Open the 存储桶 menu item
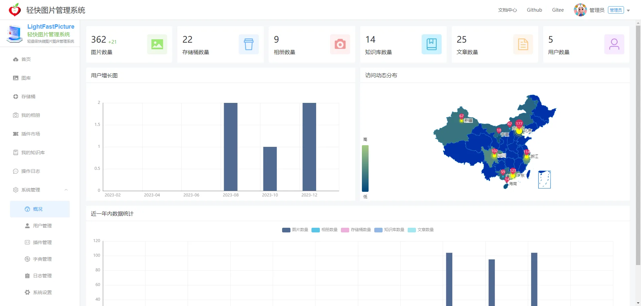Screen dimensions: 641x306 tap(40, 97)
